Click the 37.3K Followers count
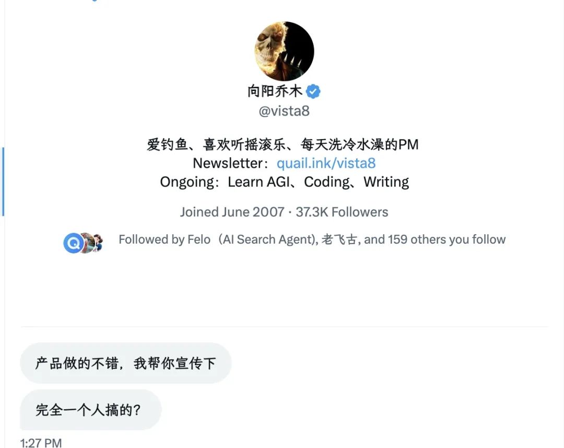Screen dimensions: 564x448 [342, 212]
